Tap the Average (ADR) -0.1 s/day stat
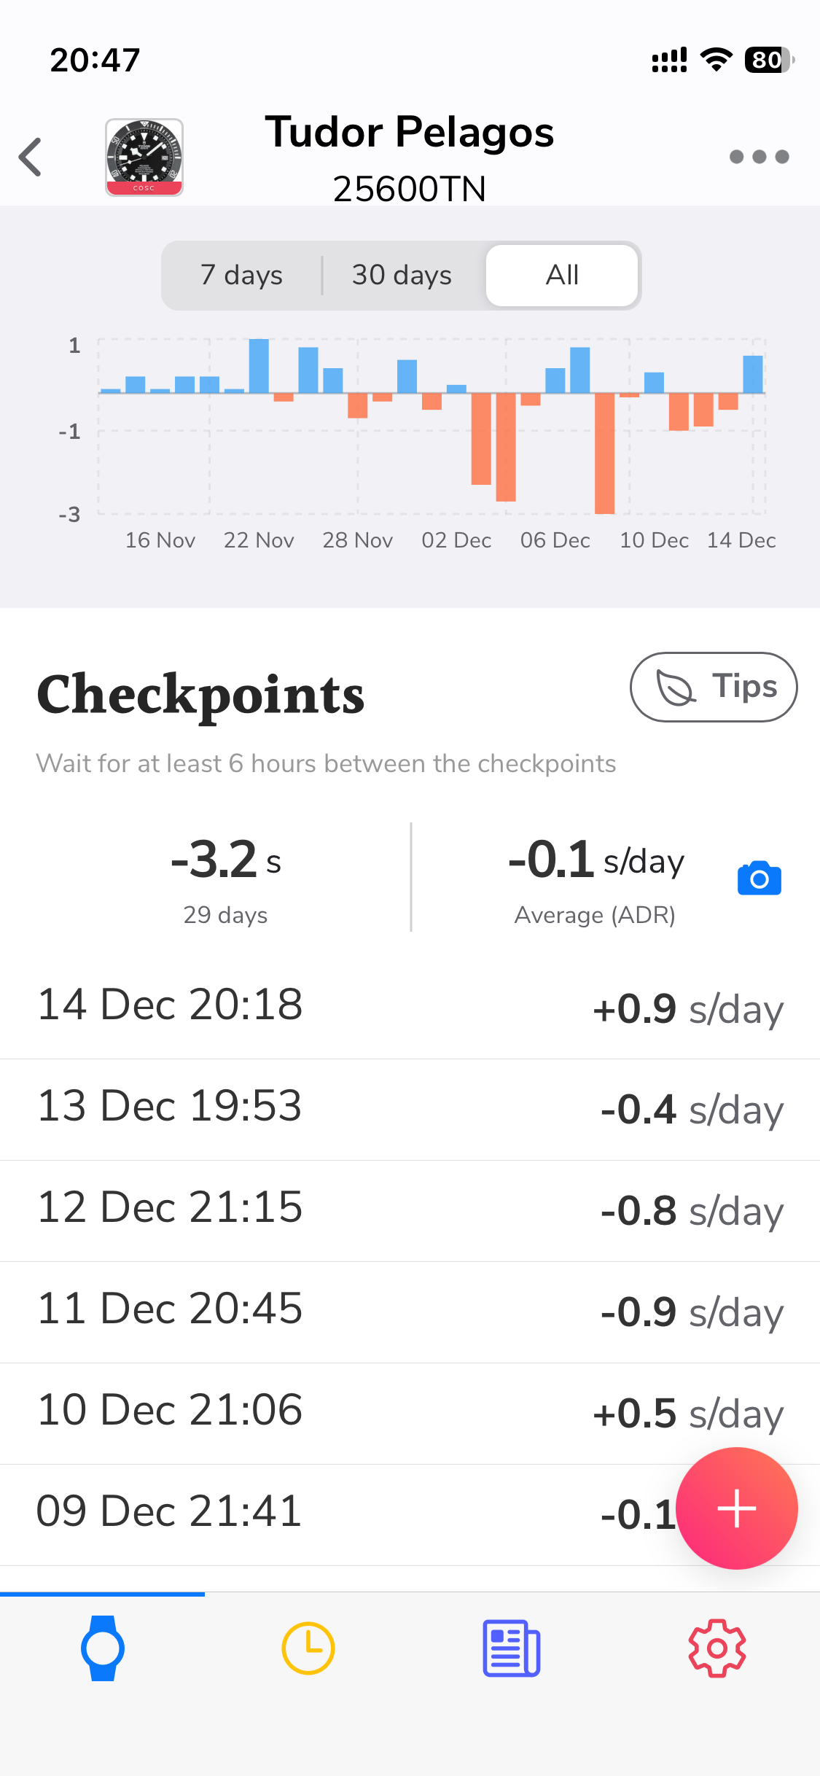This screenshot has height=1776, width=820. pyautogui.click(x=596, y=878)
